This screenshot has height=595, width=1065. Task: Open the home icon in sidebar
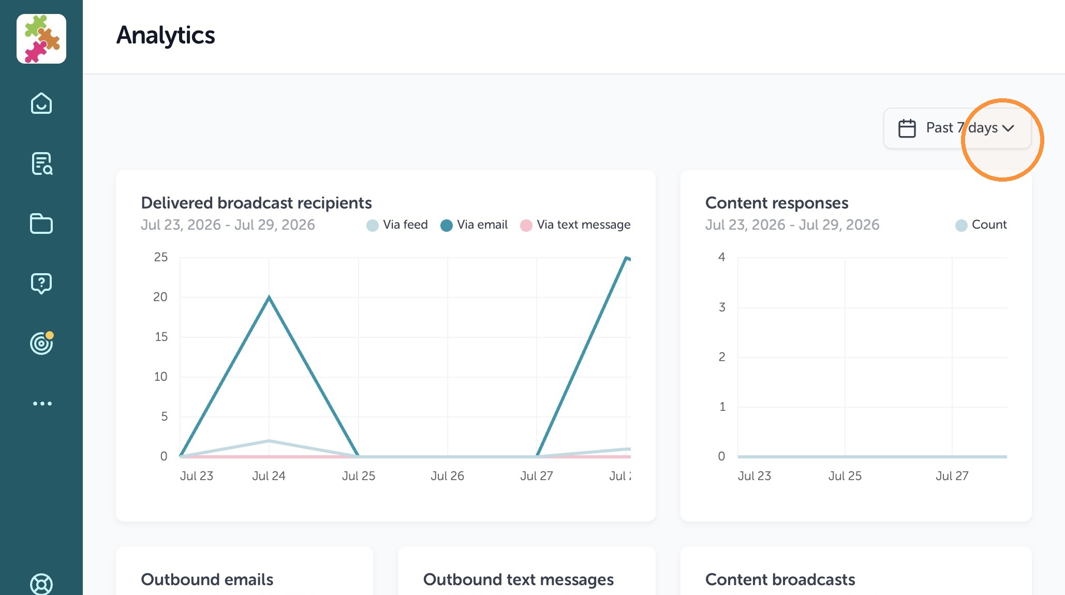(x=41, y=103)
